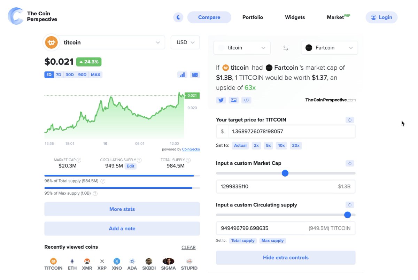The width and height of the screenshot is (418, 280).
Task: Click help icon beside 95% of Max supply
Action: pyautogui.click(x=95, y=194)
